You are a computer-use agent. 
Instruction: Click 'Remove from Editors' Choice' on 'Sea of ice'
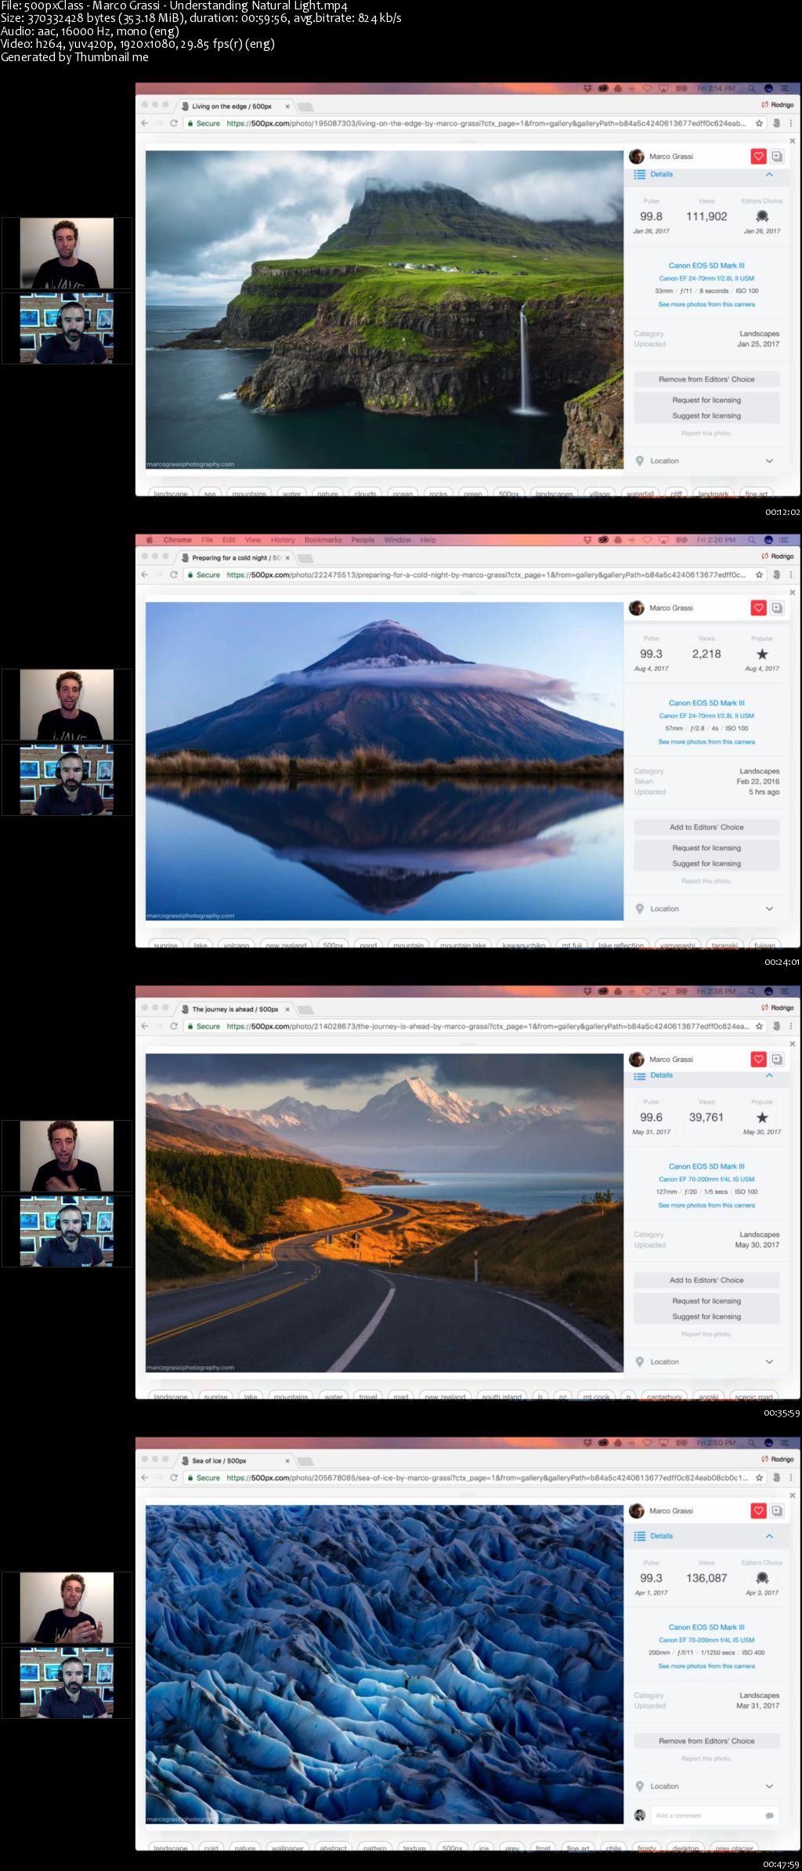[706, 1741]
